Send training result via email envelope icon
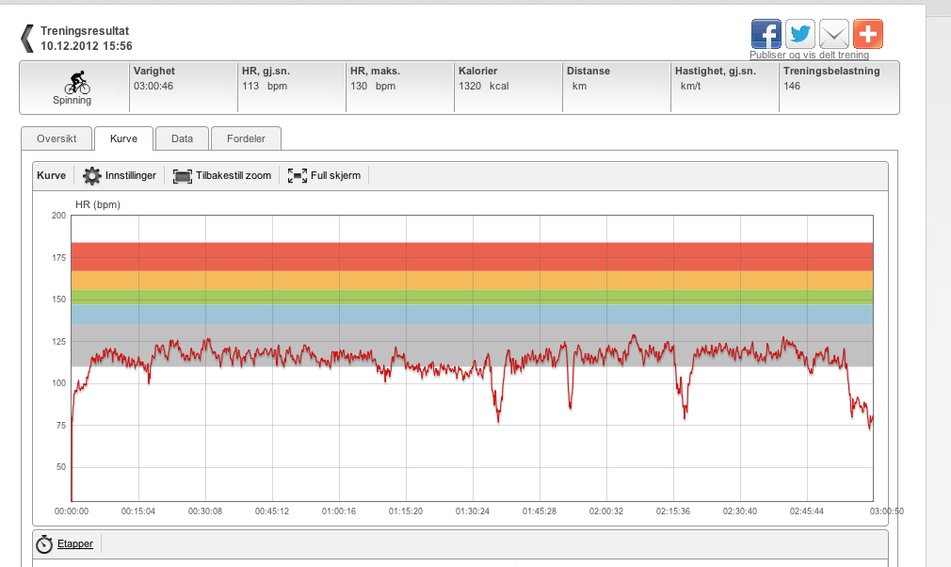Screen dimensions: 951x567 pos(834,34)
